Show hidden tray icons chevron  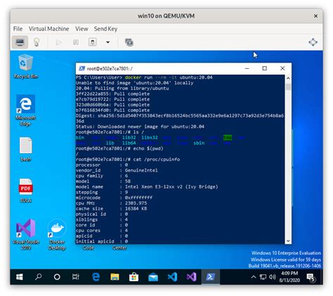(x=254, y=277)
